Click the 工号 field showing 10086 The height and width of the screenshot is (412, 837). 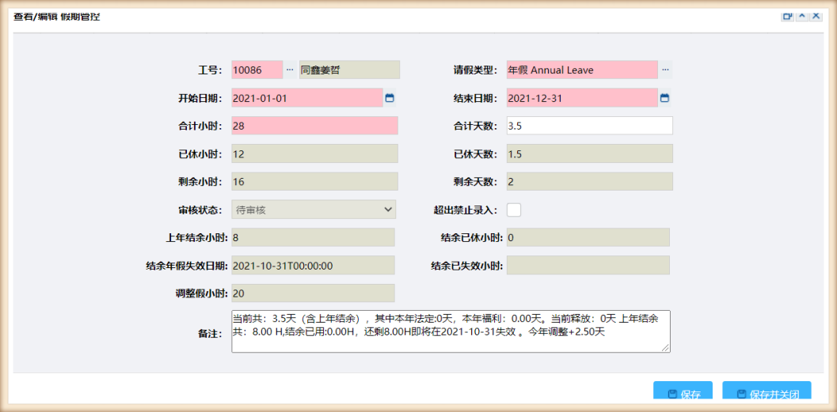point(257,70)
